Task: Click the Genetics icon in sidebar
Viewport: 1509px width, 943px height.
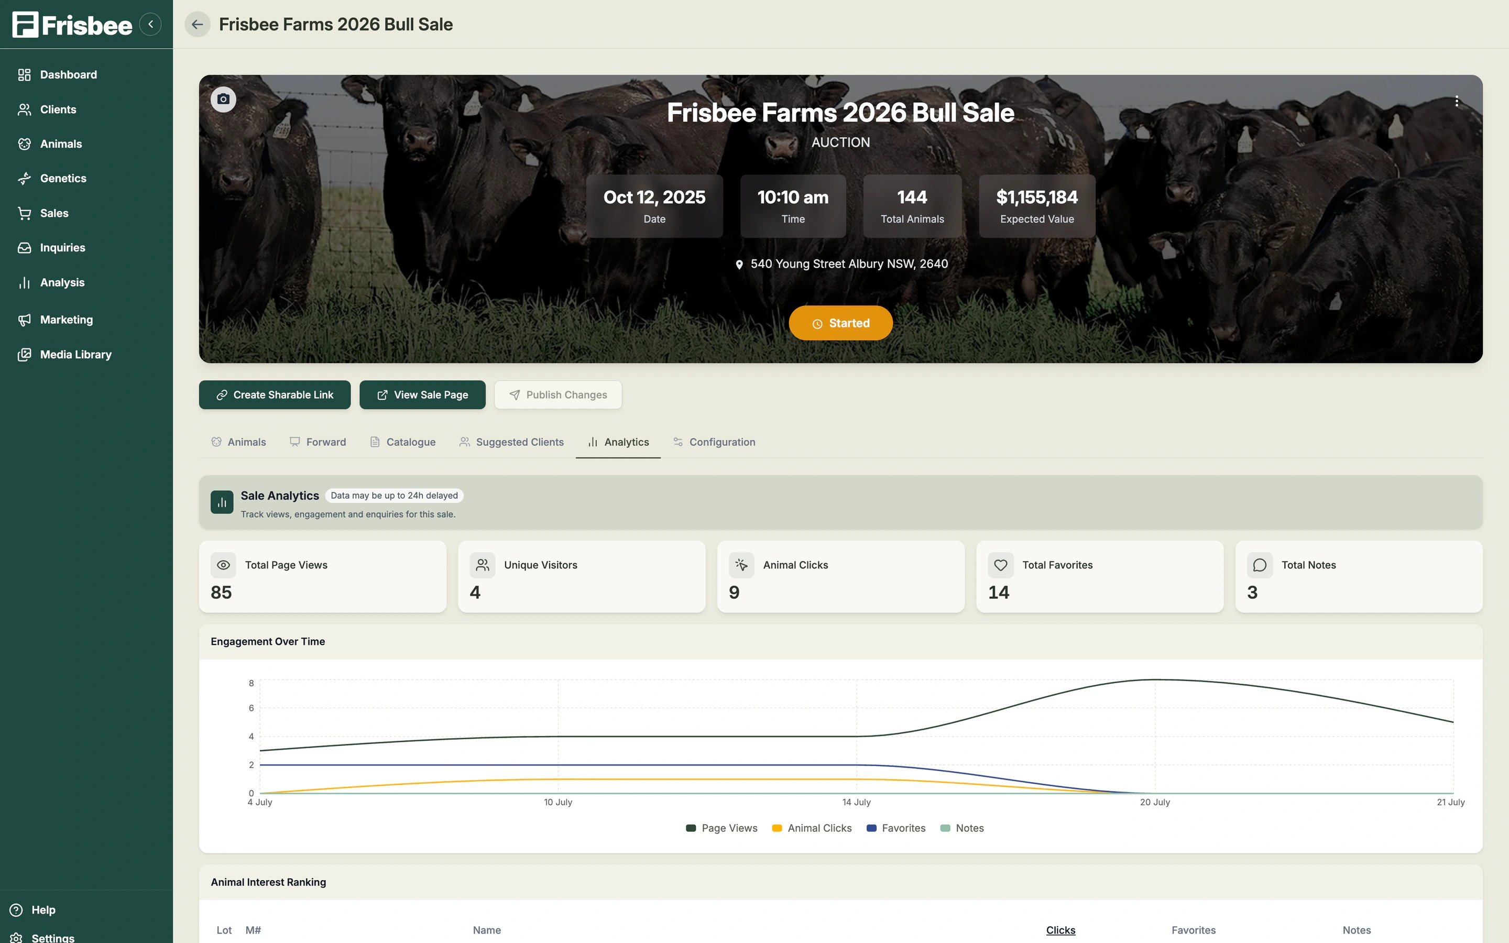Action: [24, 178]
